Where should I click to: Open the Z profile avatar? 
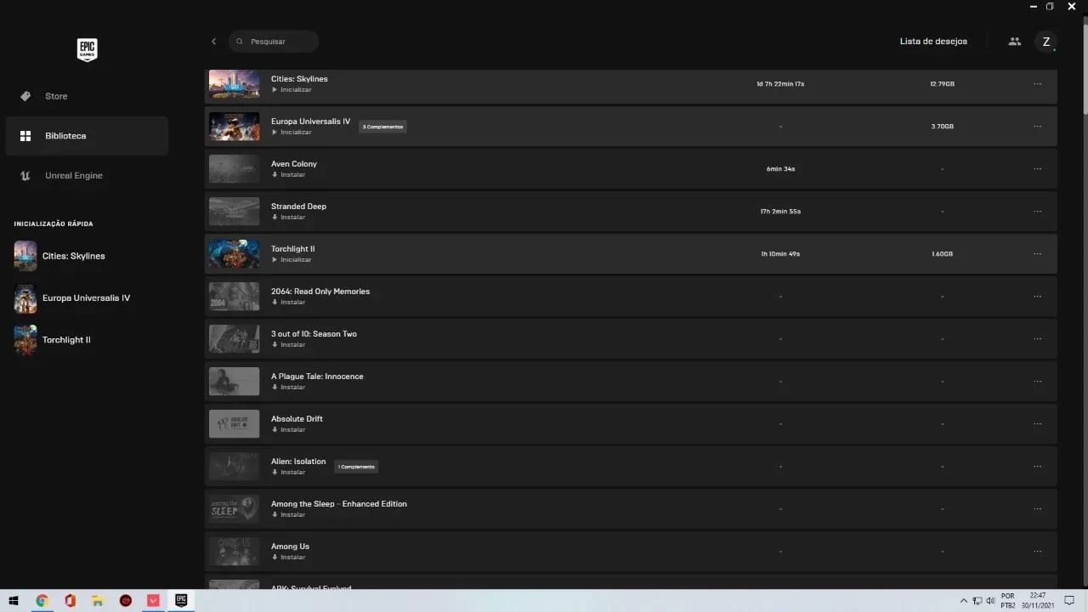click(x=1045, y=42)
